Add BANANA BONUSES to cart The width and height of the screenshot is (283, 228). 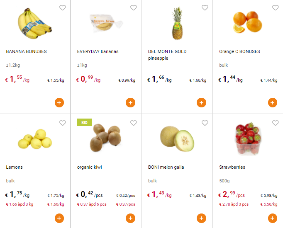[59, 103]
